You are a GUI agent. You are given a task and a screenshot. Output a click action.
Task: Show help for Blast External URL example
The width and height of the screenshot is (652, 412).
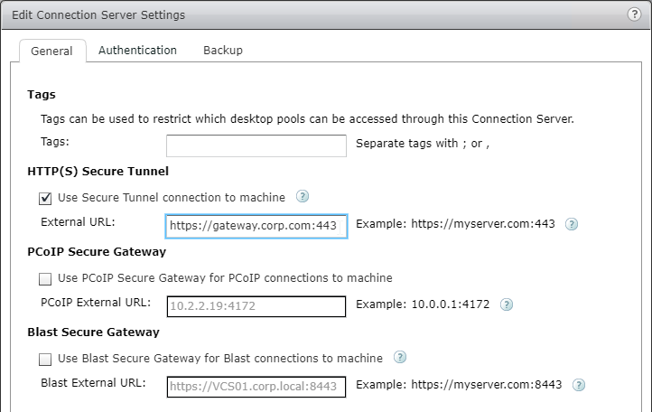[x=578, y=385]
